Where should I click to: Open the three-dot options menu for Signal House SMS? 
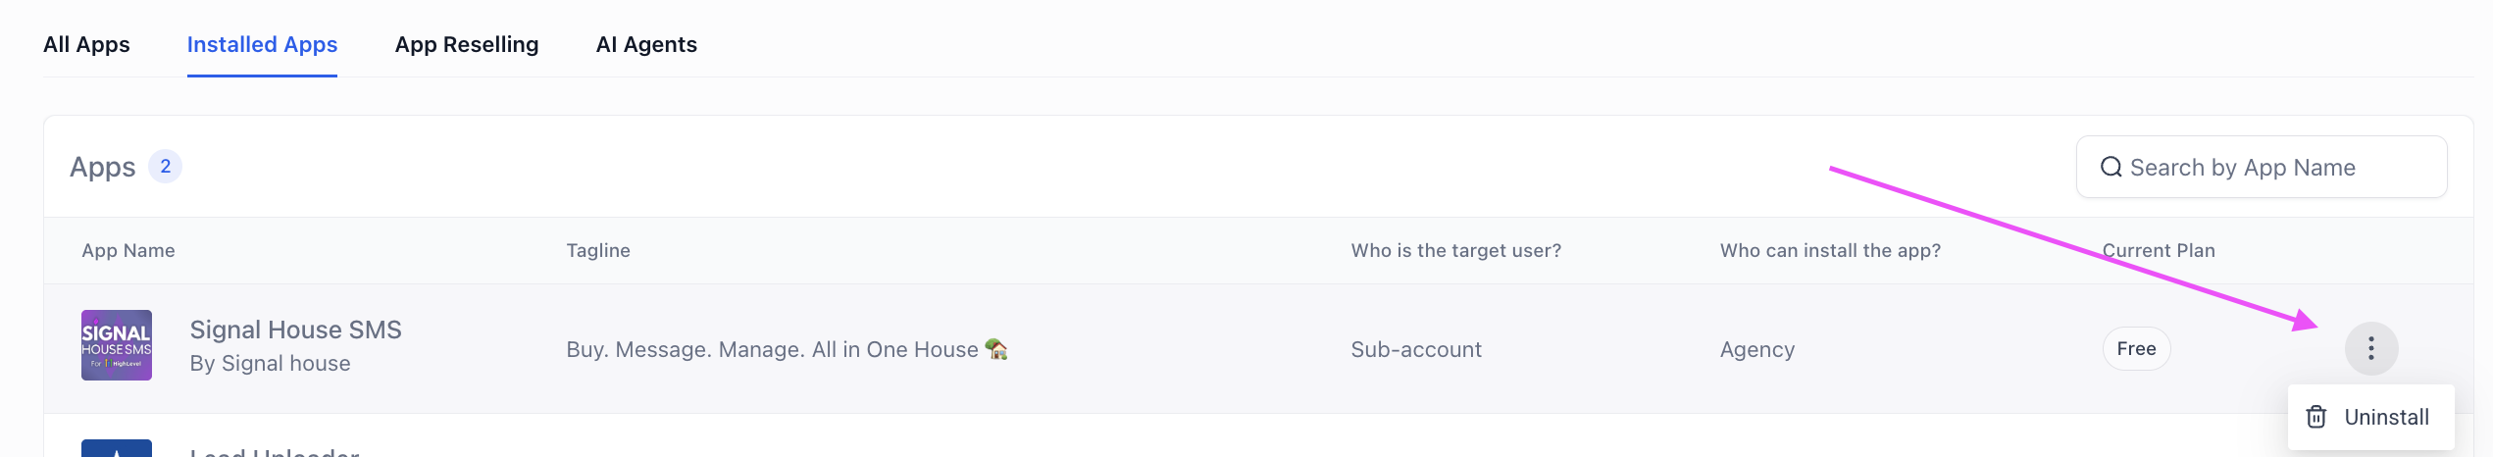click(x=2370, y=348)
